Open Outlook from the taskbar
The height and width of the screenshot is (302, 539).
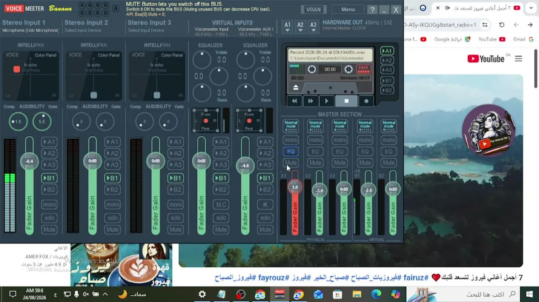(x=318, y=294)
